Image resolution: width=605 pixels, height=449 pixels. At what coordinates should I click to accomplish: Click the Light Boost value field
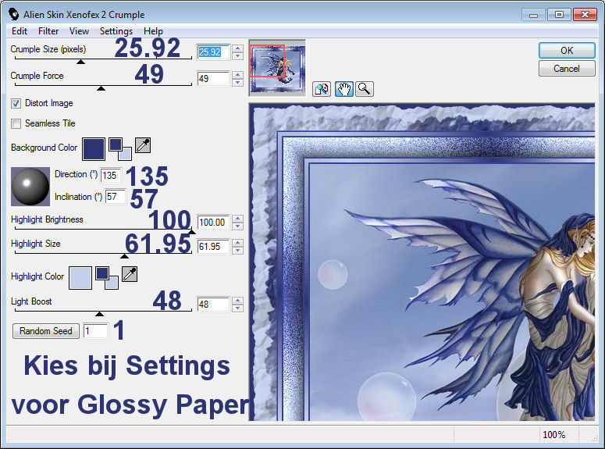[213, 305]
